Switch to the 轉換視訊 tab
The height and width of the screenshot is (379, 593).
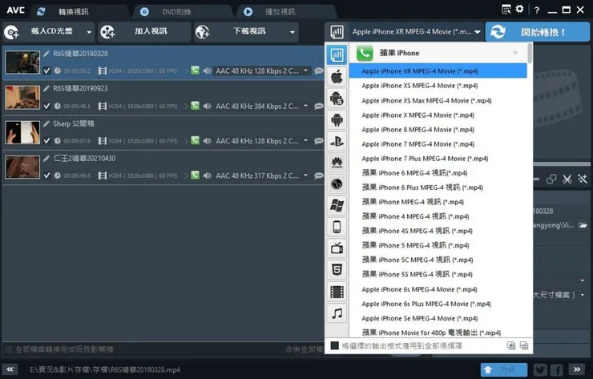click(74, 12)
